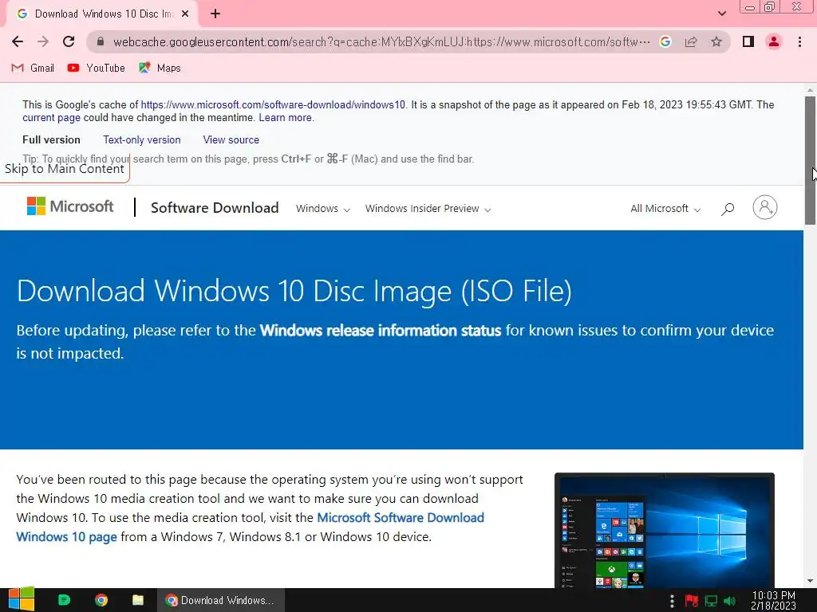Viewport: 817px width, 612px height.
Task: Click the address bar URL field
Action: tap(381, 41)
